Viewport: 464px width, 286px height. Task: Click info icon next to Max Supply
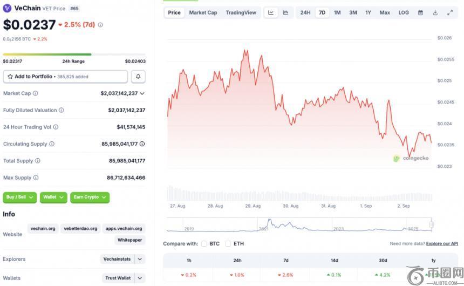point(36,178)
